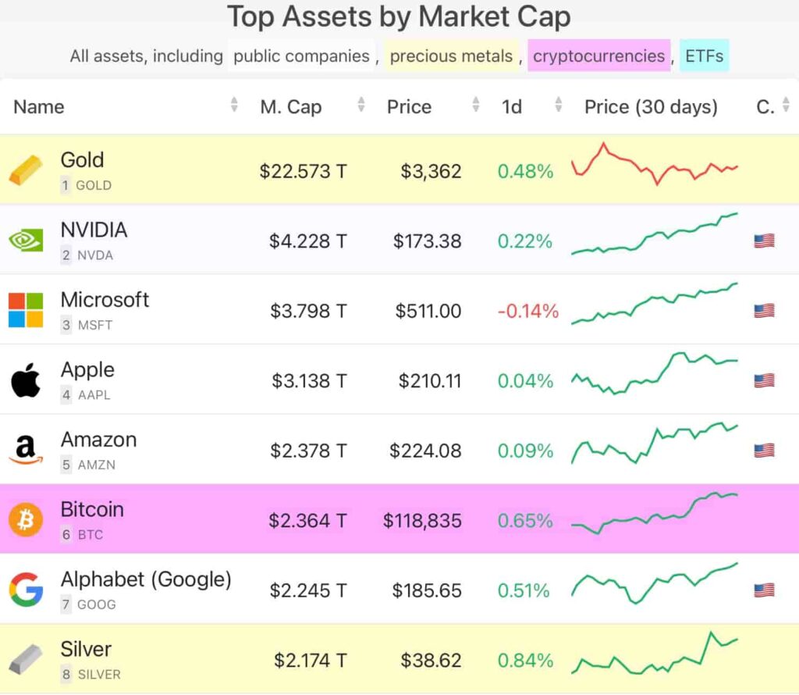Toggle the ETFs filter
The width and height of the screenshot is (799, 695).
coord(704,55)
